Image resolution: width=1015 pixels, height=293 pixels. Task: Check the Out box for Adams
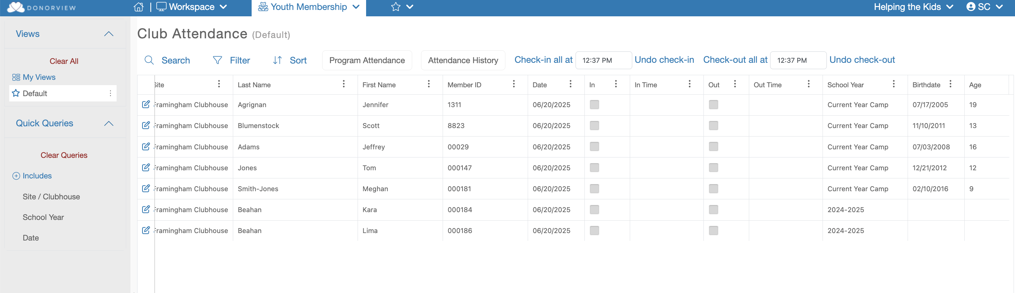coord(713,147)
